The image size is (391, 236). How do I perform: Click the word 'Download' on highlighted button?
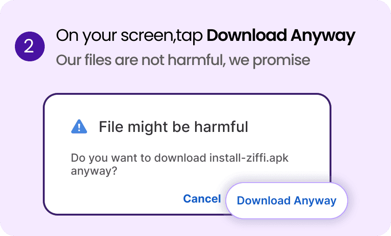[x=263, y=201]
